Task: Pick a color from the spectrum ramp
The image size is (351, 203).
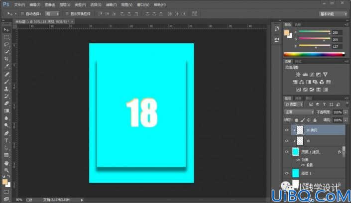Action: click(x=314, y=54)
